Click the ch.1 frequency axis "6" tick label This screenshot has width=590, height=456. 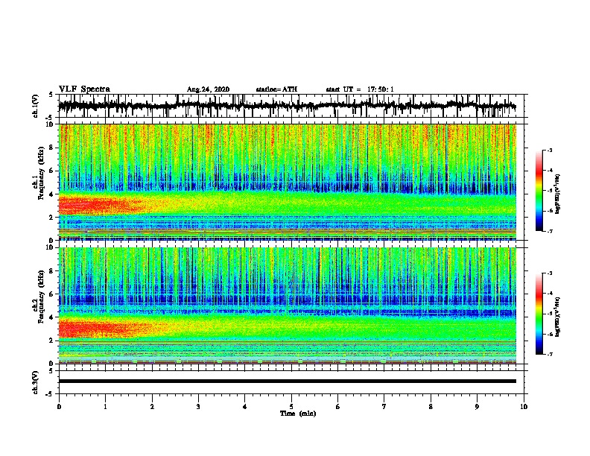[x=51, y=171]
